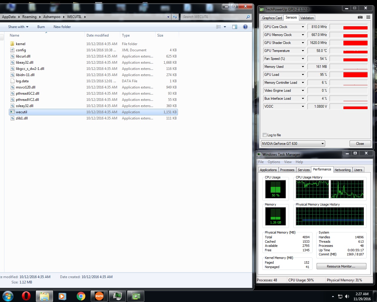The image size is (377, 302).
Task: Select the msvcr120.dll file row
Action: point(93,87)
